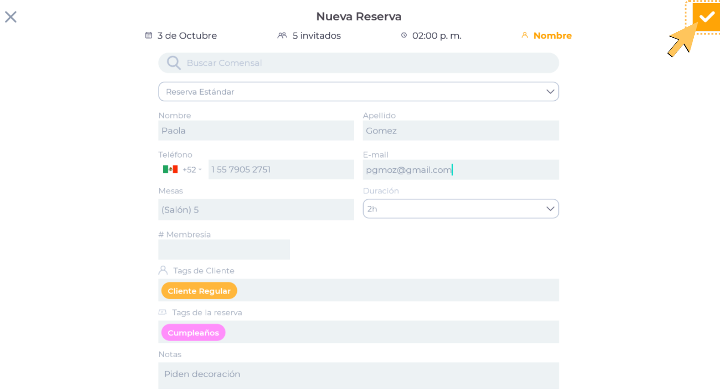This screenshot has width=720, height=392.
Task: Switch to the 3 de Octubre step
Action: (187, 35)
